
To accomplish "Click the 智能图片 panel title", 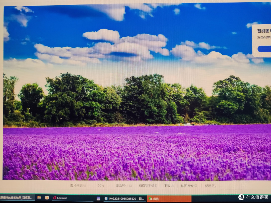I will coord(264,31).
